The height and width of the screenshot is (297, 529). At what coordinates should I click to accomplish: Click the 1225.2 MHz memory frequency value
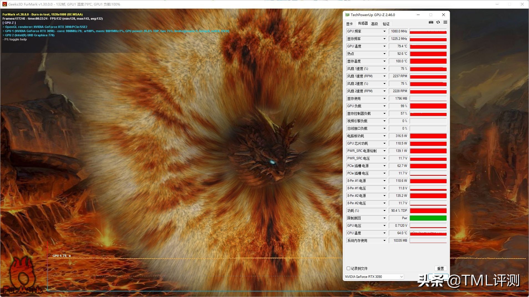click(x=399, y=39)
